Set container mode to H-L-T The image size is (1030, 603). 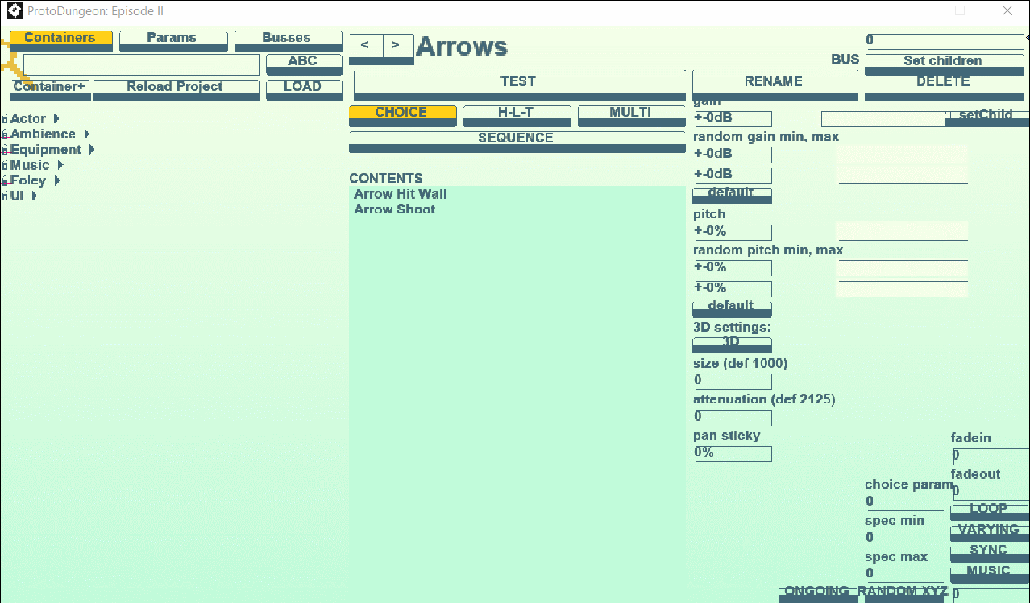517,116
